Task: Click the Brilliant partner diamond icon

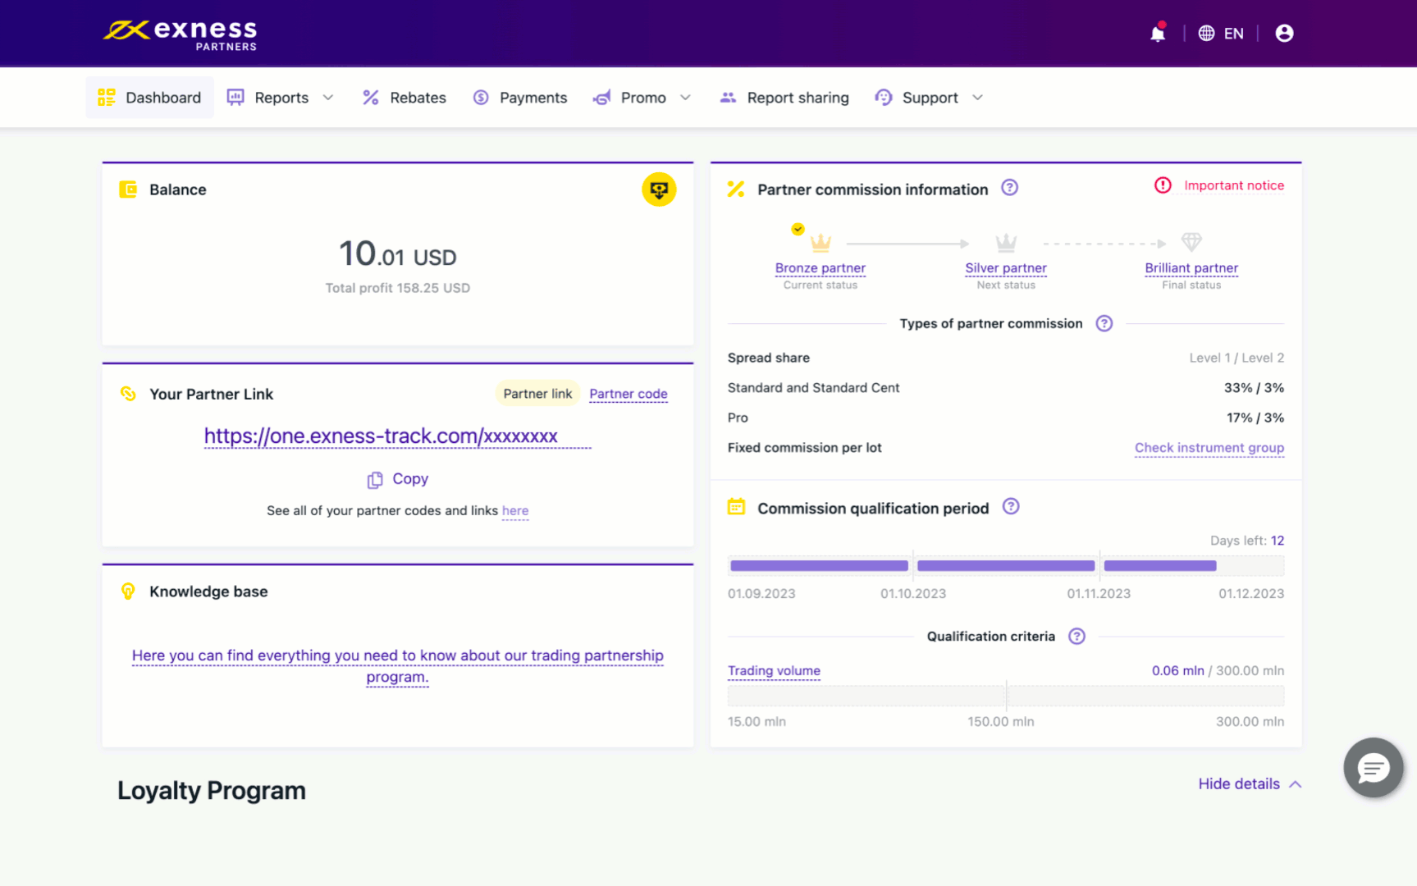Action: 1191,242
